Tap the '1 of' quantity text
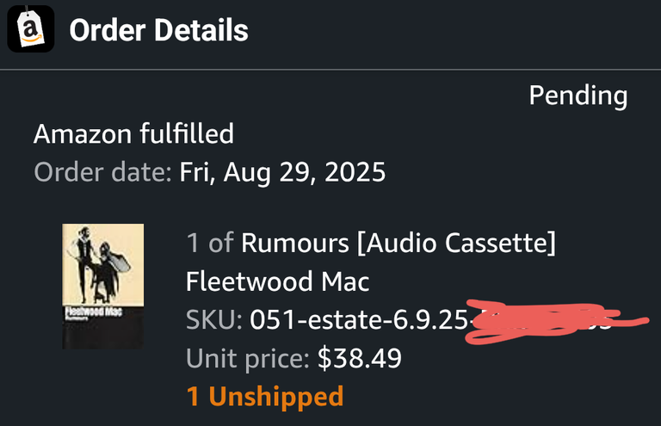661x426 pixels. (x=210, y=243)
